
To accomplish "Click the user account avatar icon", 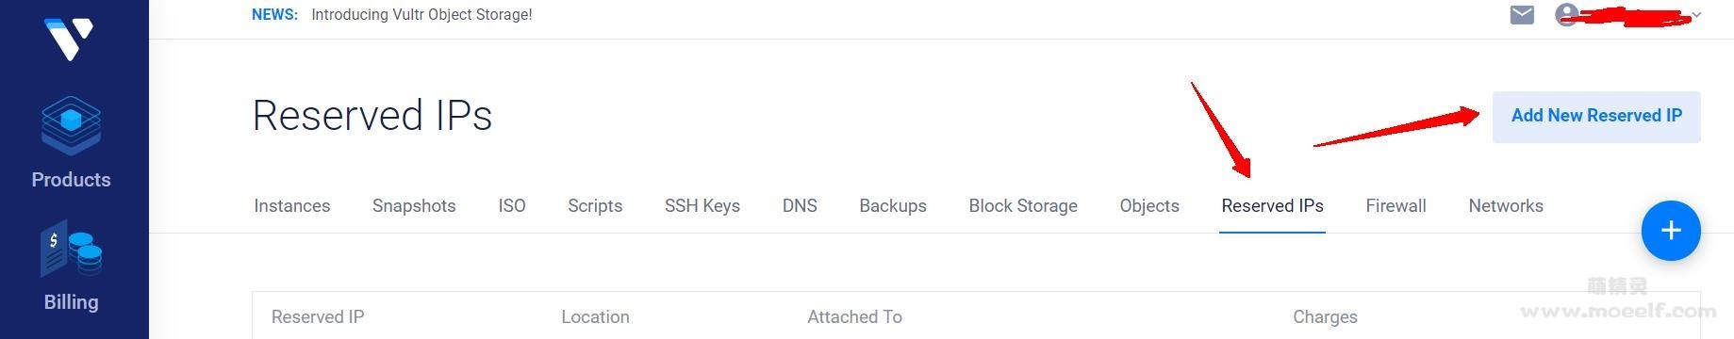I will (x=1566, y=15).
